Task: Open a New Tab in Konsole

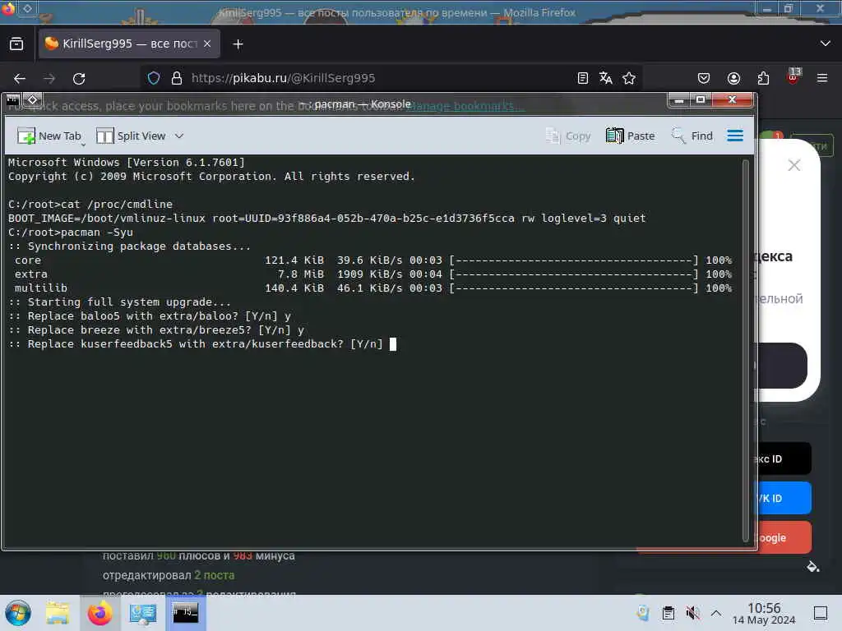Action: [x=49, y=136]
